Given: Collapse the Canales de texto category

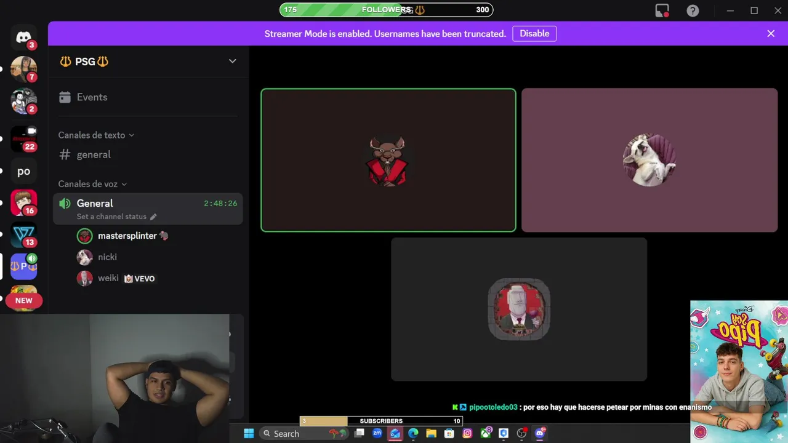Looking at the screenshot, I should (x=96, y=135).
